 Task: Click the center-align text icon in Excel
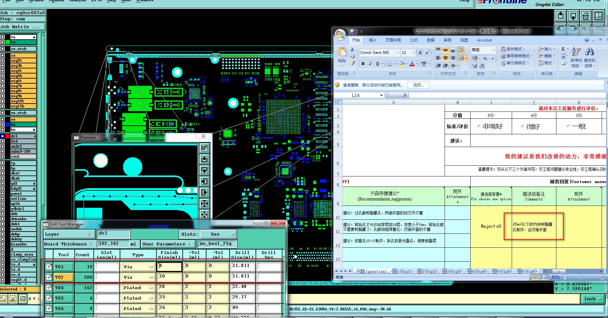click(446, 58)
